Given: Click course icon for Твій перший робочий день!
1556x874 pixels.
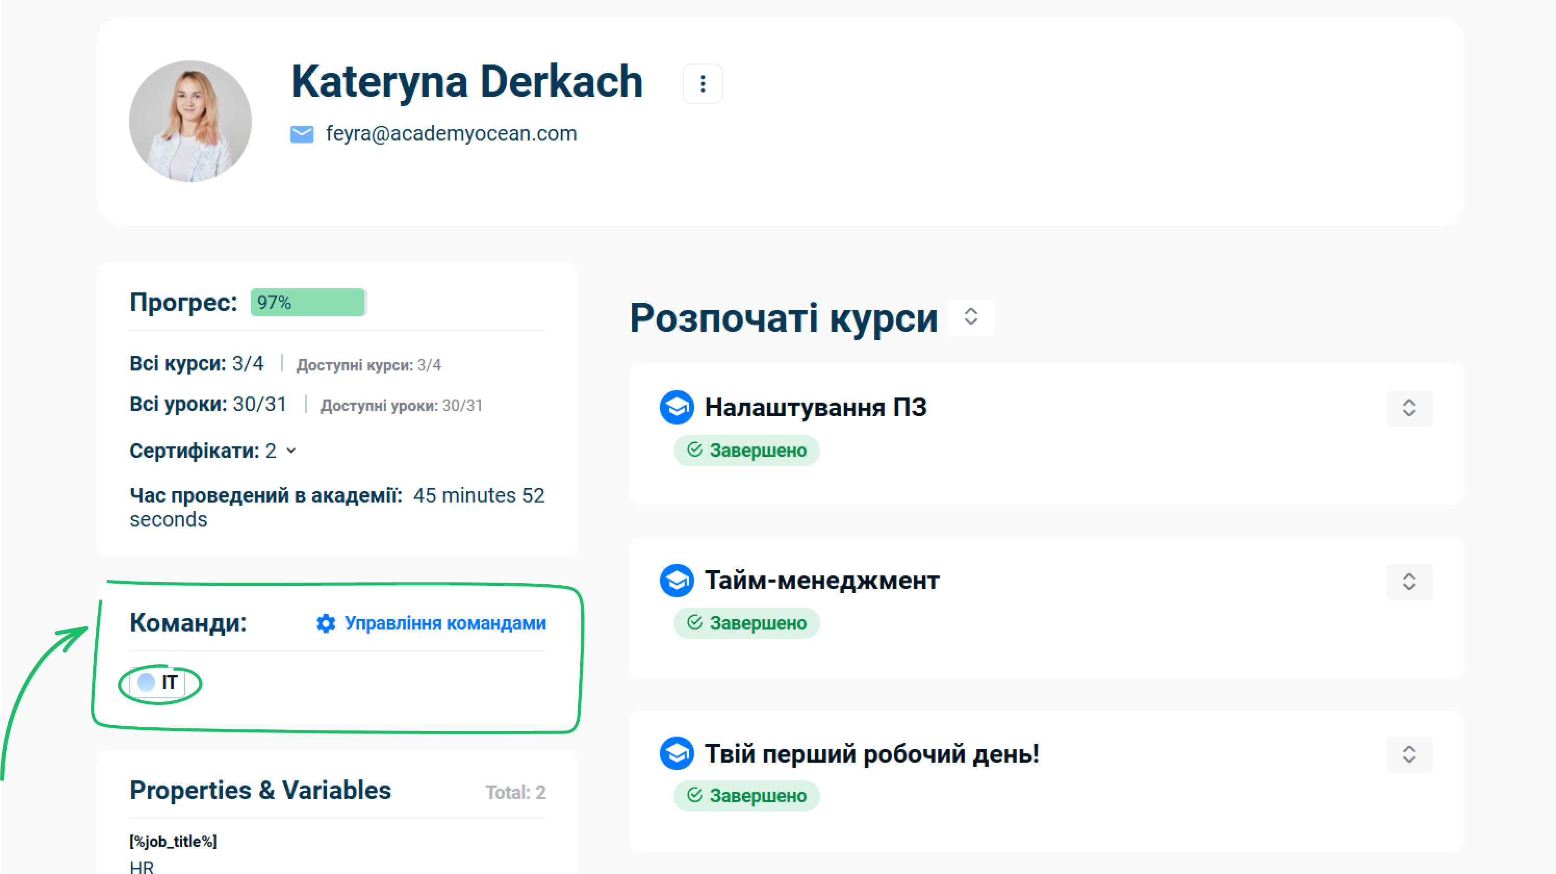Looking at the screenshot, I should [677, 753].
